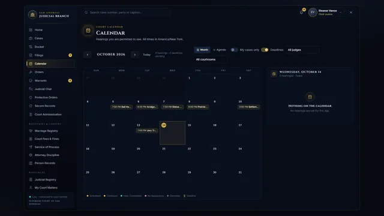Open 7:00 PM Bail hearing on October 5
The width and height of the screenshot is (384, 216).
click(121, 107)
